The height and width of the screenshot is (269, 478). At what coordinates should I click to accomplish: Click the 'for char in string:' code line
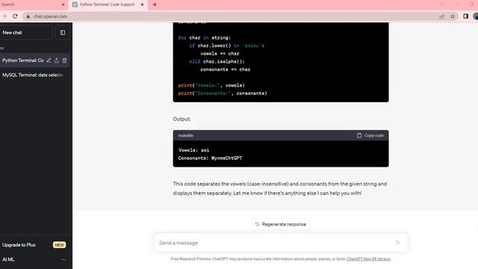click(205, 38)
